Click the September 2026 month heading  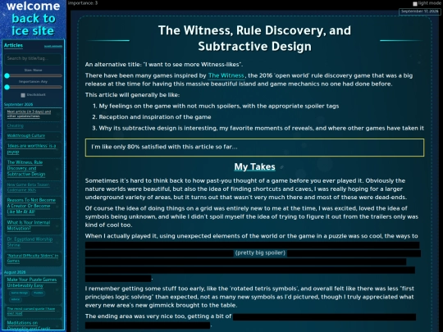18,104
